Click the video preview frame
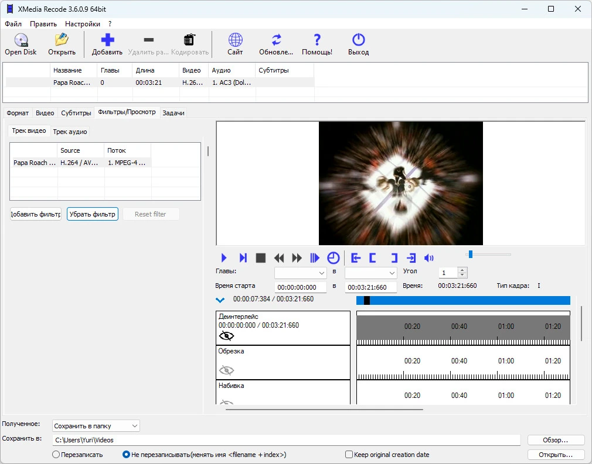Viewport: 592px width, 464px height. coord(400,183)
